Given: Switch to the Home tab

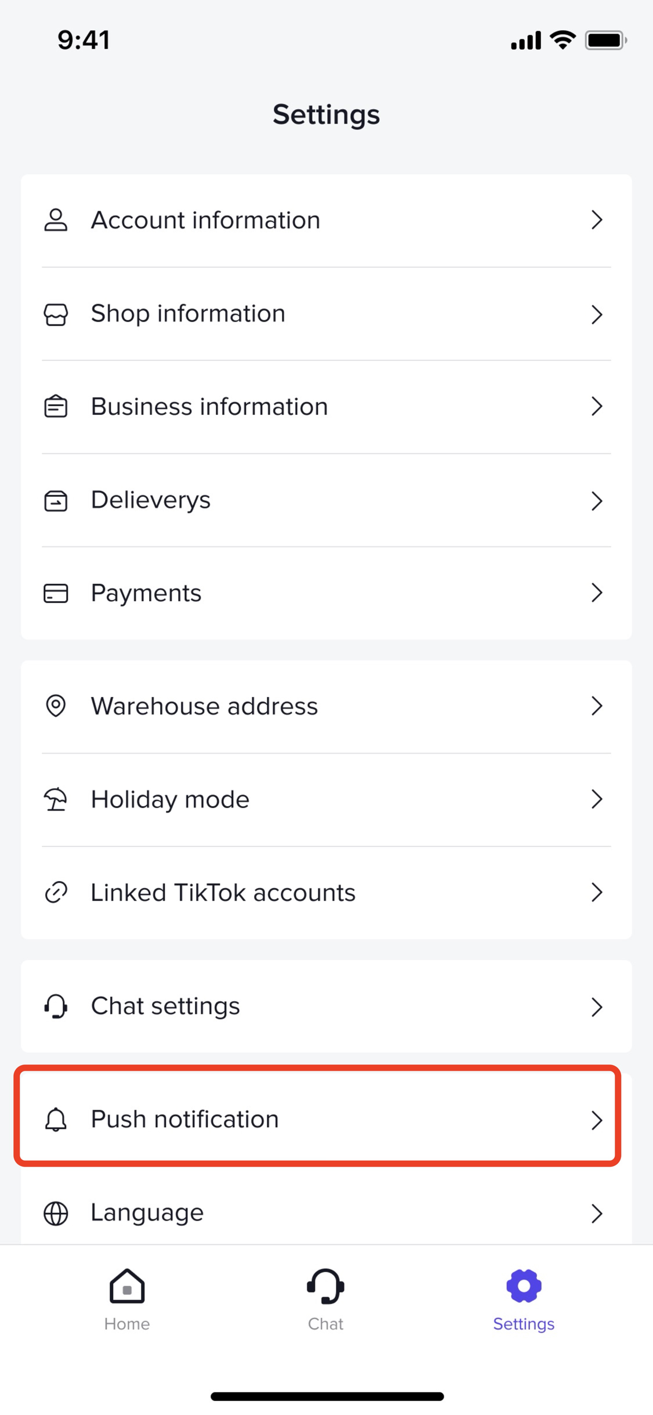Looking at the screenshot, I should point(127,1299).
